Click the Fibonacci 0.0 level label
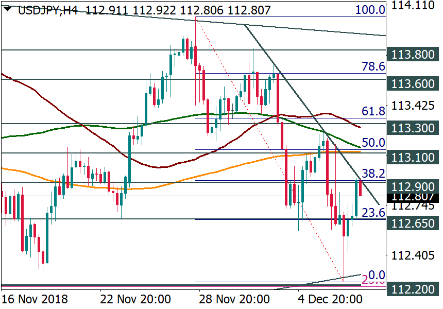The height and width of the screenshot is (309, 443). [377, 274]
